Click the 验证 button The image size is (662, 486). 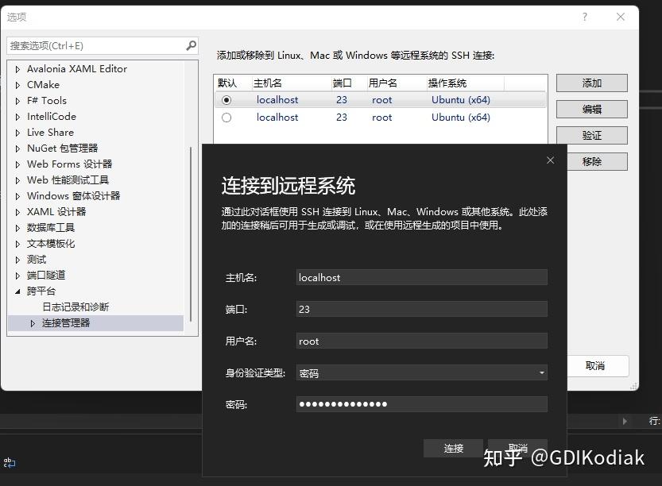click(x=593, y=135)
